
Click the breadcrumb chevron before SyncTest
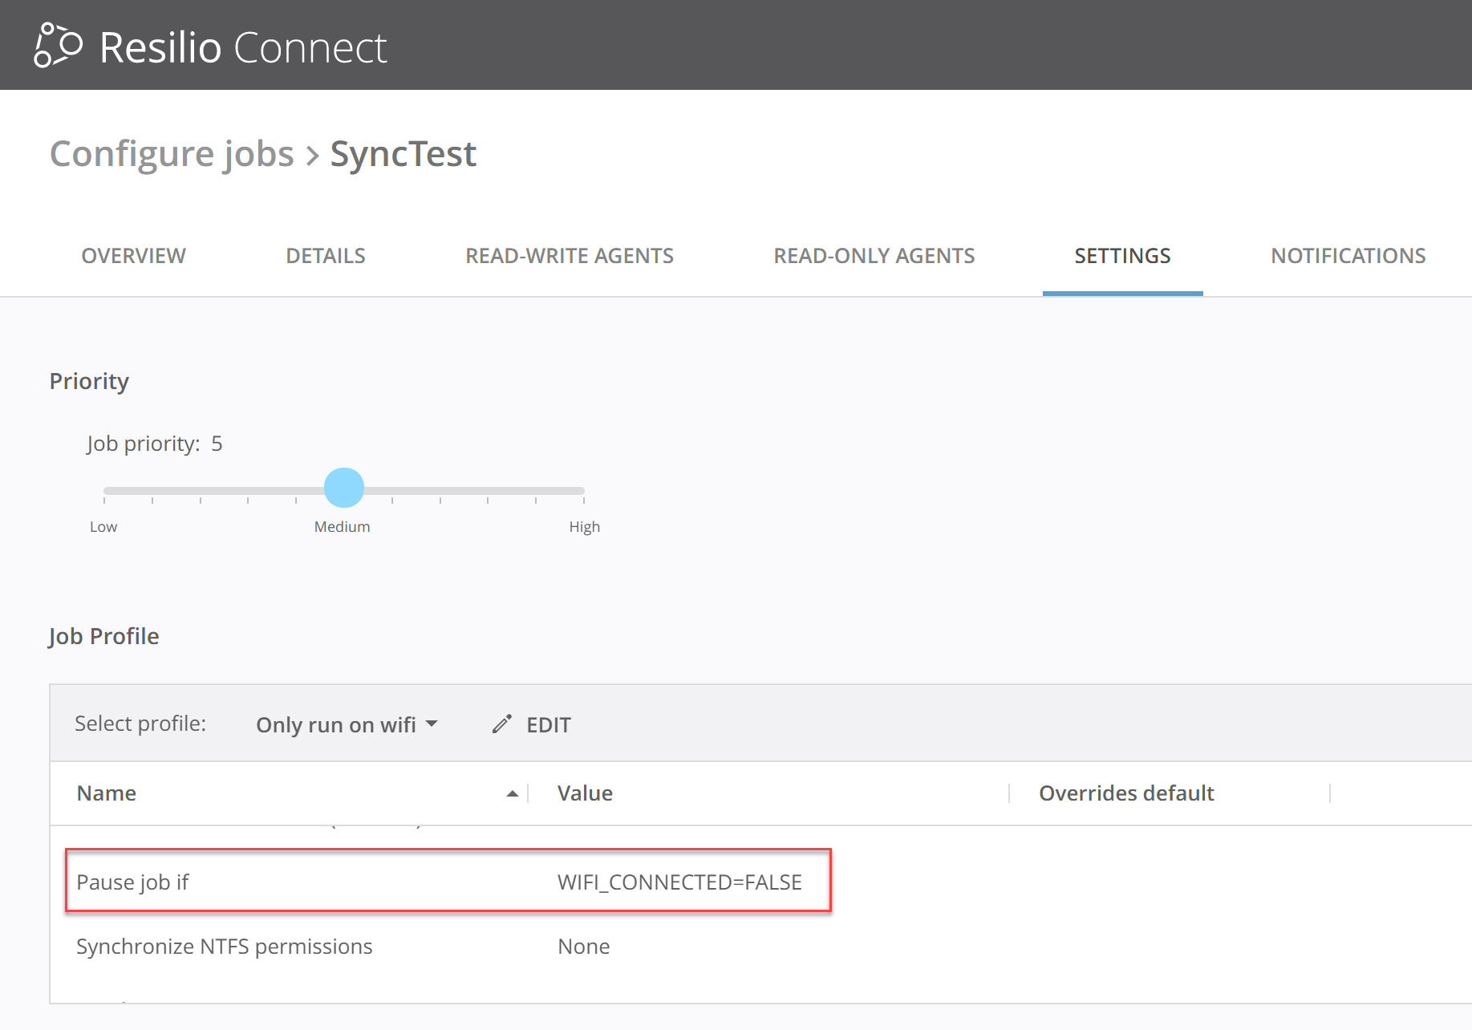pos(313,155)
